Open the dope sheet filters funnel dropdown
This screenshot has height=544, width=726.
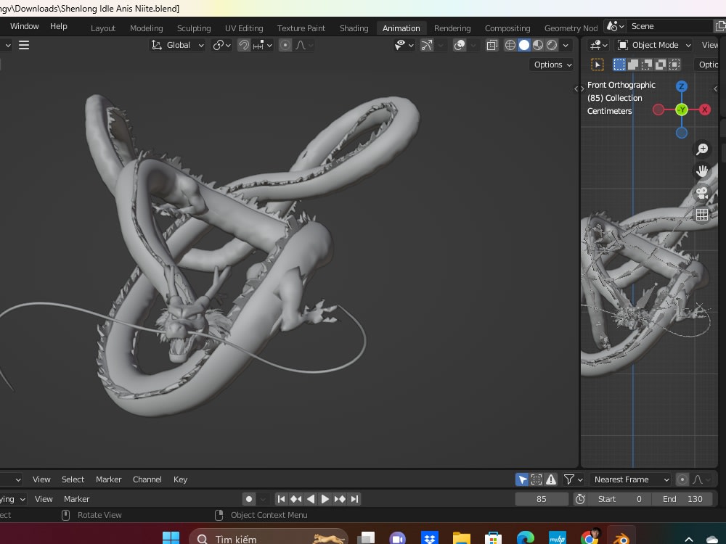tap(574, 479)
